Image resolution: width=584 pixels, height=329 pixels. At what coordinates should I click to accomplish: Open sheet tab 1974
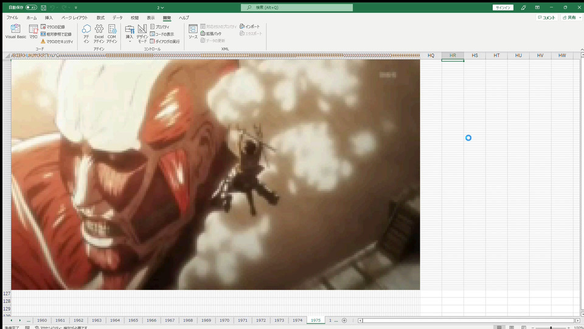pos(297,320)
